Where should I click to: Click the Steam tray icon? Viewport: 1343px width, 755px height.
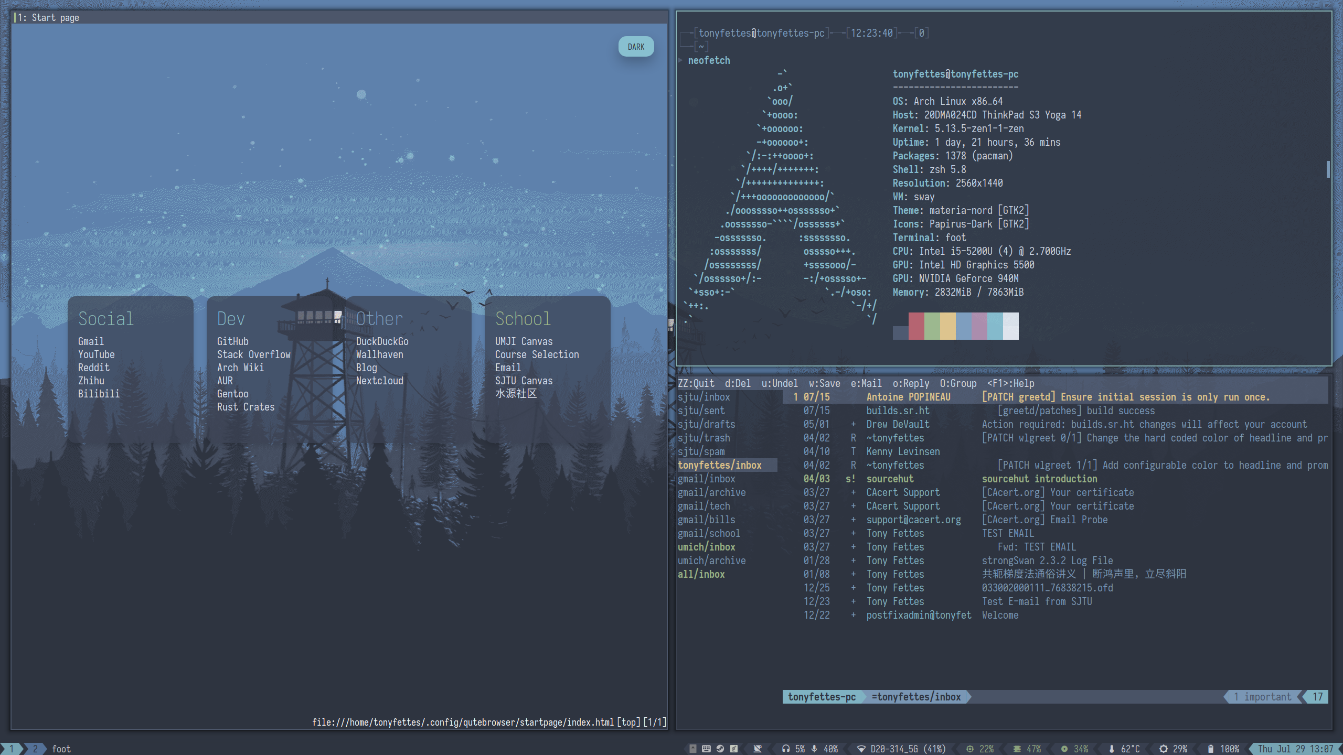pyautogui.click(x=720, y=749)
